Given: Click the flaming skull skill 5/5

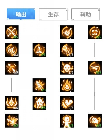Looking at the screenshot, I should (39, 103).
